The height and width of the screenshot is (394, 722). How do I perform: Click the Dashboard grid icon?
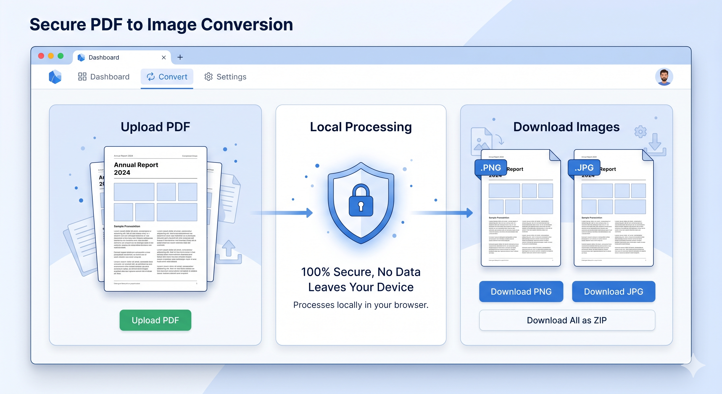click(82, 76)
